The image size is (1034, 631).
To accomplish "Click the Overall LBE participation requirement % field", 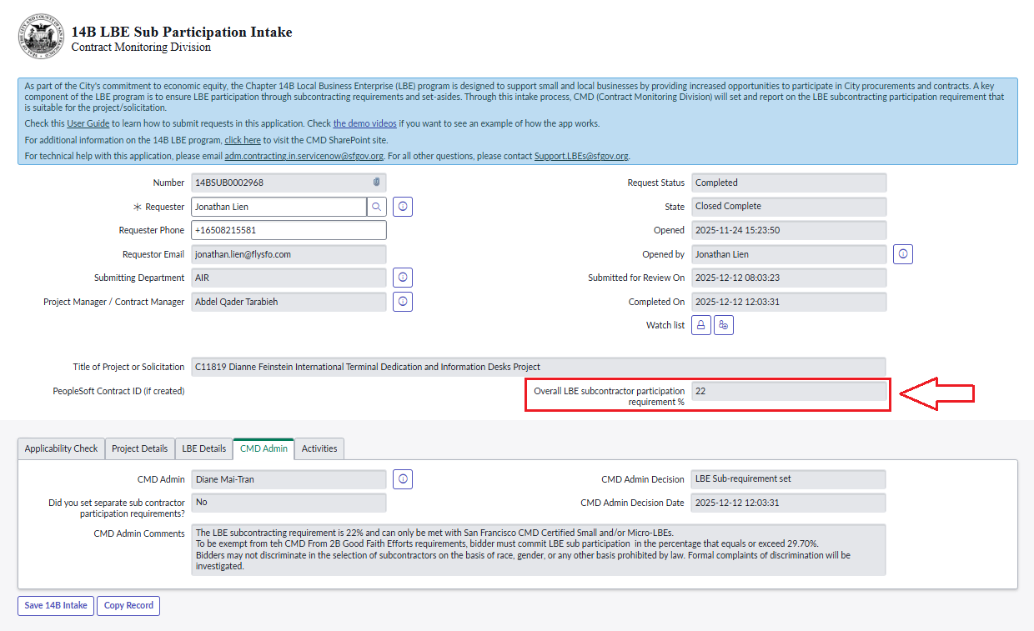I will 789,391.
